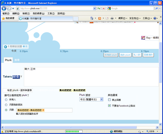Expand the address bar history dropdown
163x134 pixels.
(x=94, y=8)
